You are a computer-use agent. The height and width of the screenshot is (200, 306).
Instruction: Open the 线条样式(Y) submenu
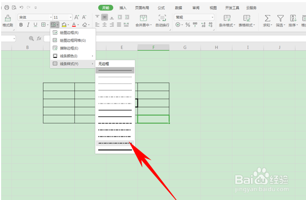point(73,64)
